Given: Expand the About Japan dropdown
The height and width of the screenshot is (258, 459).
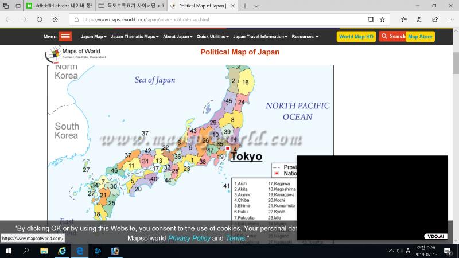Looking at the screenshot, I should point(178,37).
